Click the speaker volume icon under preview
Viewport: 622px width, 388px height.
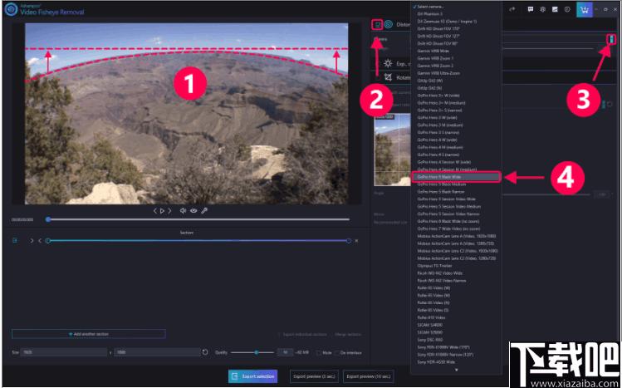coord(183,211)
